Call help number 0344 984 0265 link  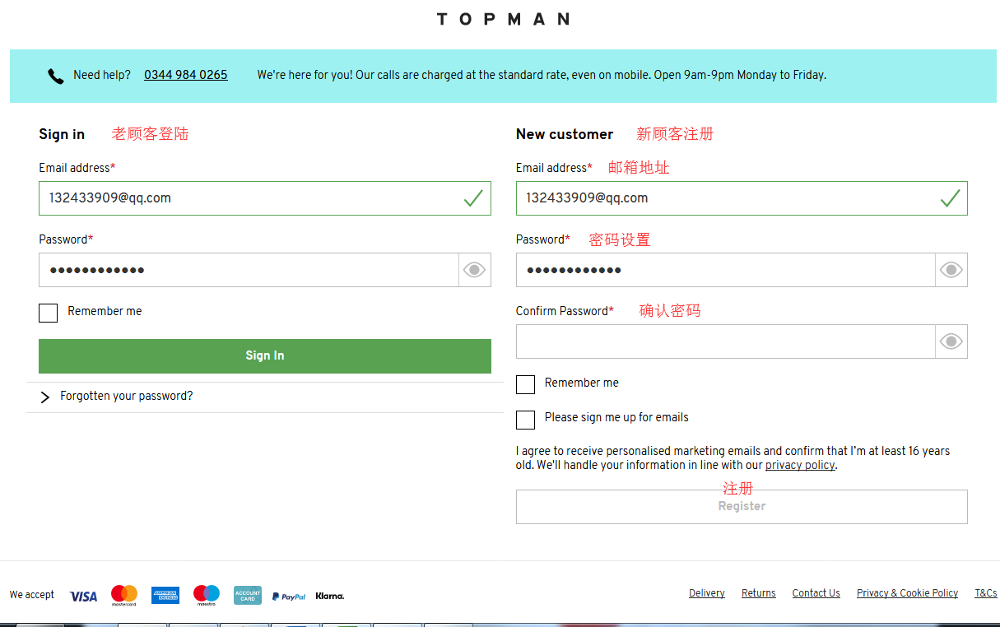[x=185, y=75]
